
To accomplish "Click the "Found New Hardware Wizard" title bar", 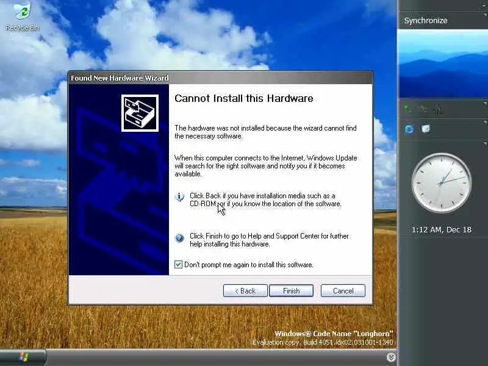I will pyautogui.click(x=220, y=78).
